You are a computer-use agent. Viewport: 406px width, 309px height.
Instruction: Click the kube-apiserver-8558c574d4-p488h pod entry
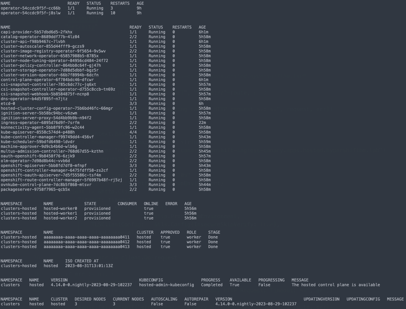tap(38, 132)
